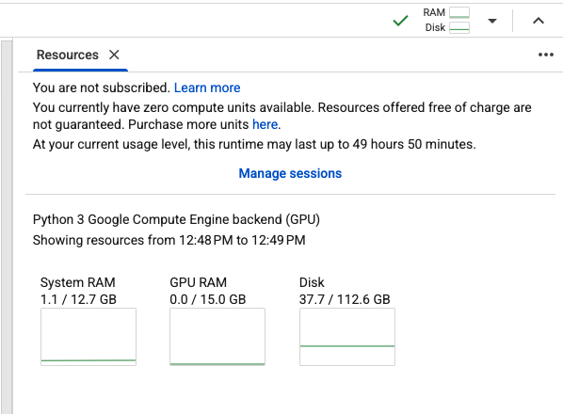Click the '0.0 / 15.0 GB' value
This screenshot has width=563, height=414.
(x=208, y=299)
